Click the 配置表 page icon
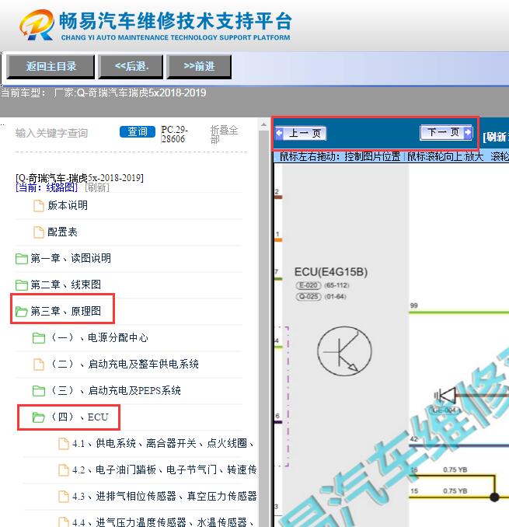The image size is (509, 527). tap(39, 232)
